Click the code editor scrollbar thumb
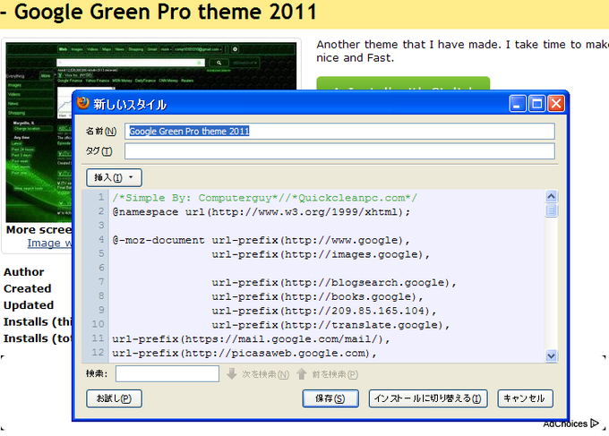 click(x=551, y=210)
